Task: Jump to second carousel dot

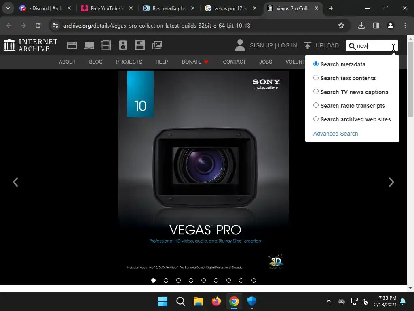Action: (x=166, y=280)
